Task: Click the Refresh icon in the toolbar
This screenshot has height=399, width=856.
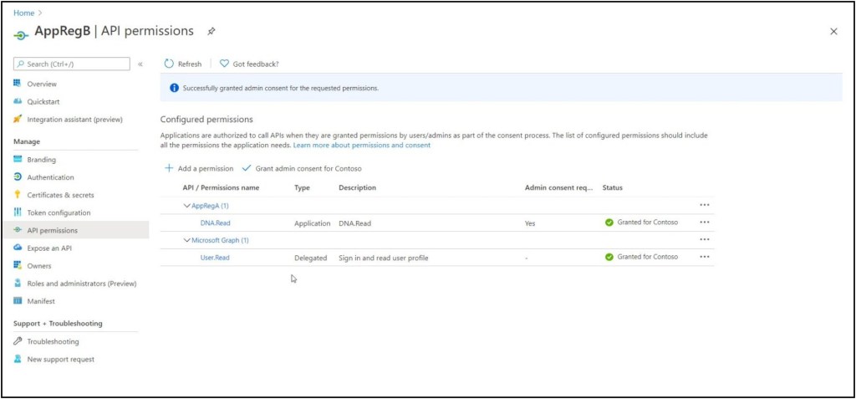Action: coord(169,64)
